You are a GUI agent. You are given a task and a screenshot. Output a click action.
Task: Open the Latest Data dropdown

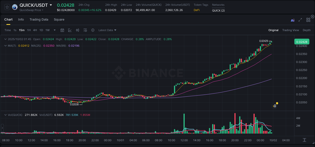click(107, 30)
